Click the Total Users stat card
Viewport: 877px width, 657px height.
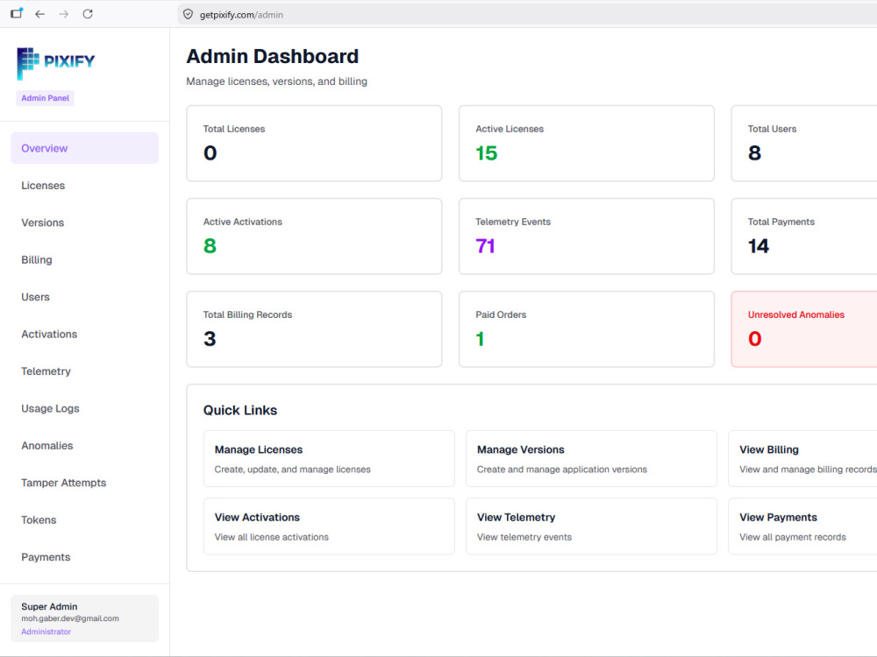(x=803, y=144)
